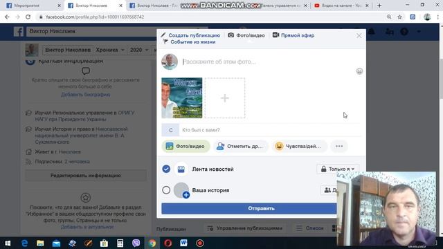Open the Хроника dropdown
Screen dimensions: 443x249
pyautogui.click(x=110, y=50)
